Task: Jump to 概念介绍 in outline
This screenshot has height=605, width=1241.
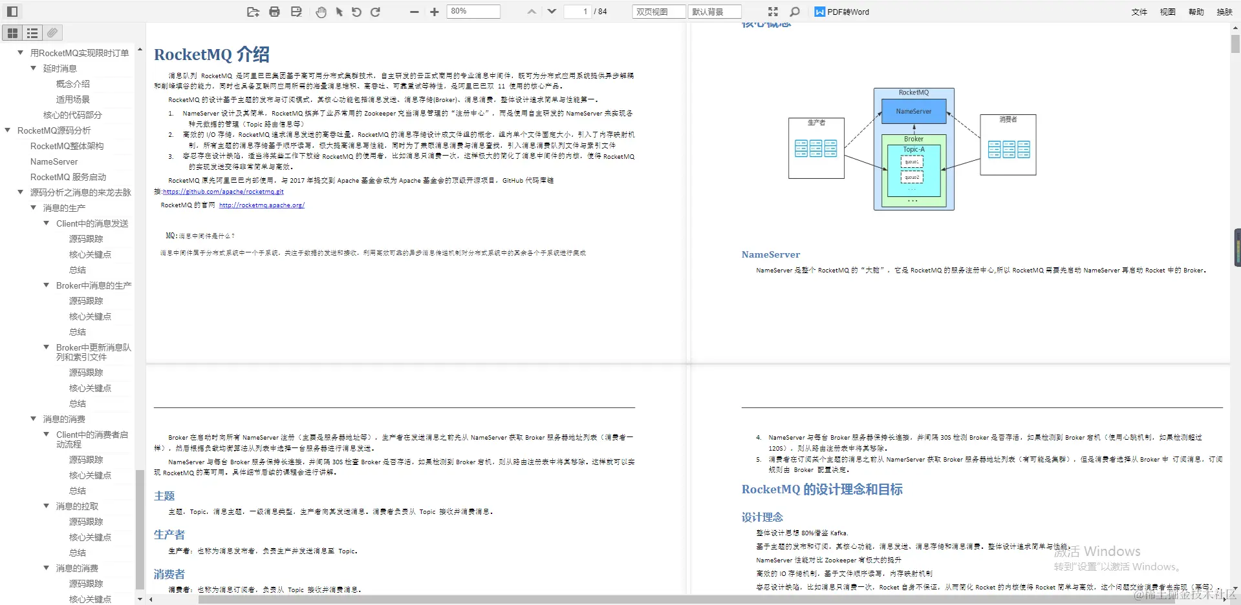Action: [73, 84]
